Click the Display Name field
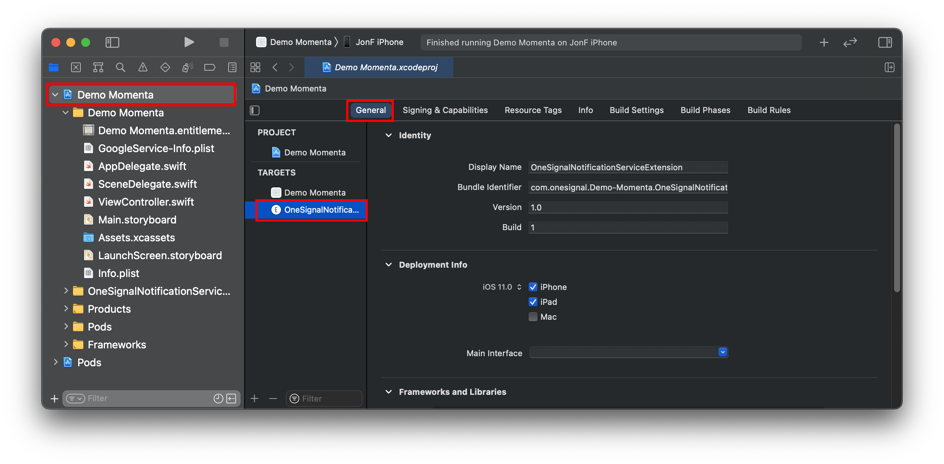This screenshot has width=944, height=464. [x=628, y=167]
